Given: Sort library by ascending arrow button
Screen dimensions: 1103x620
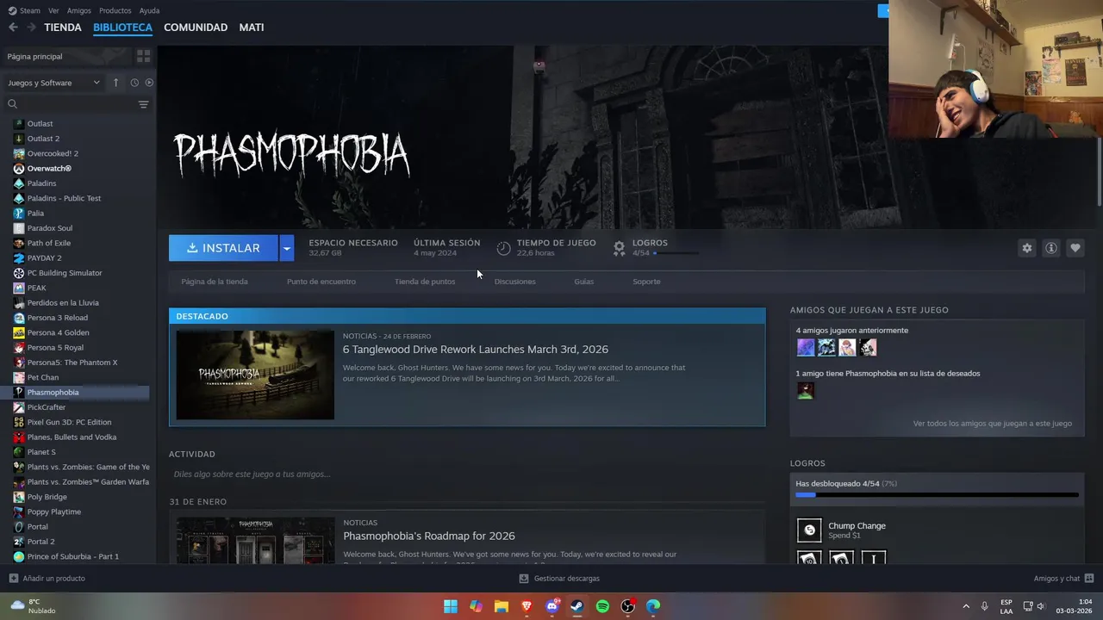Looking at the screenshot, I should point(115,83).
